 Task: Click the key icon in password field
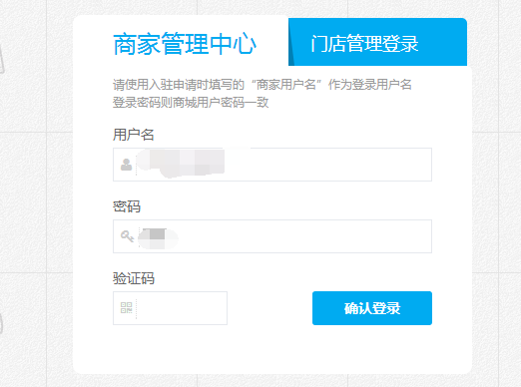(127, 236)
